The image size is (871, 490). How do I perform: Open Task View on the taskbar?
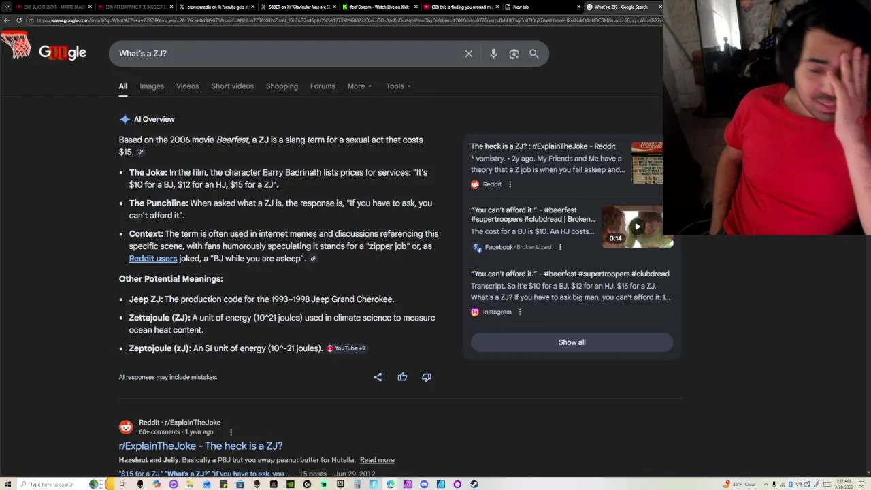(122, 484)
